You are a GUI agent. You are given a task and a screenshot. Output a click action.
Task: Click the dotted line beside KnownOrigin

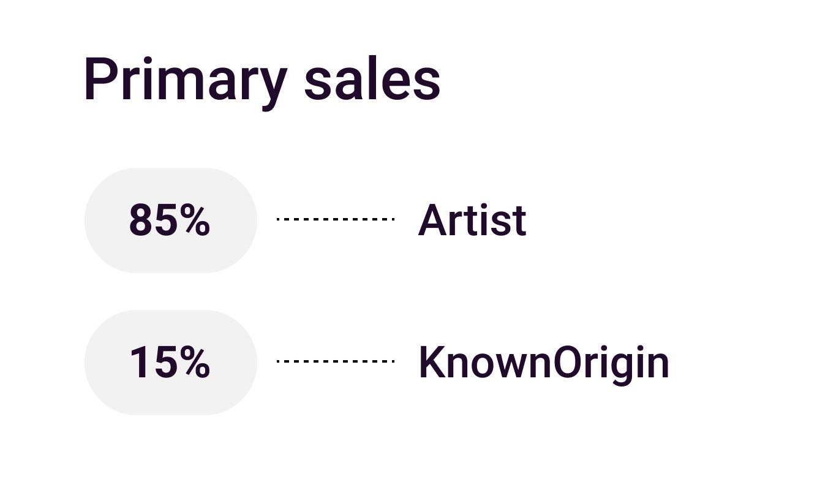click(x=335, y=361)
